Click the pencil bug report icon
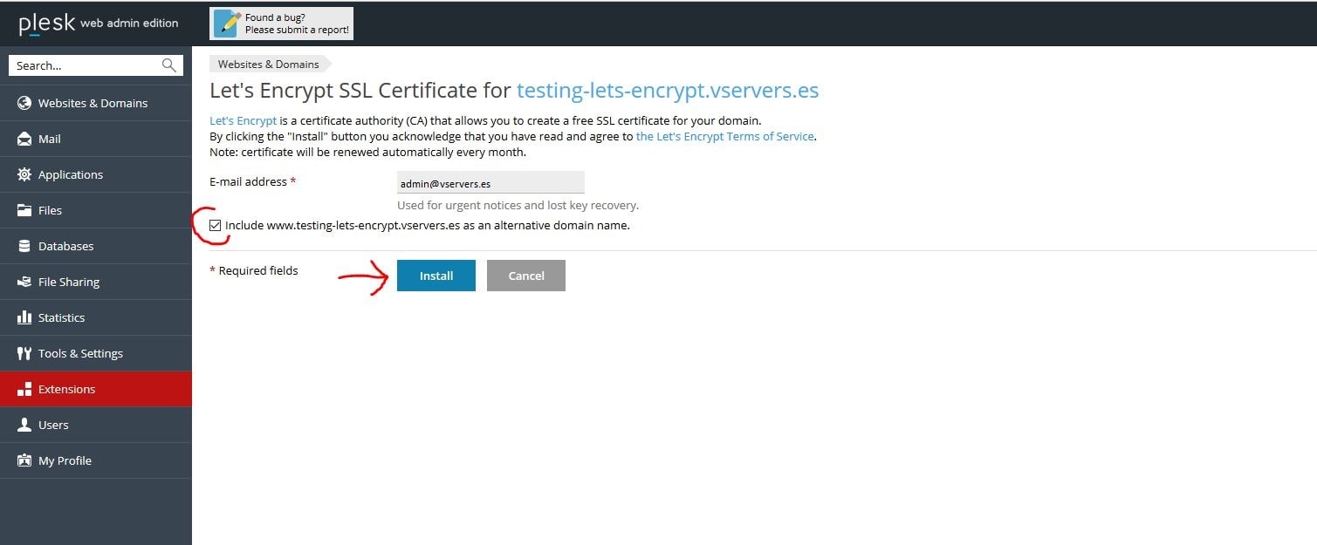Viewport: 1317px width, 545px height. click(x=227, y=24)
